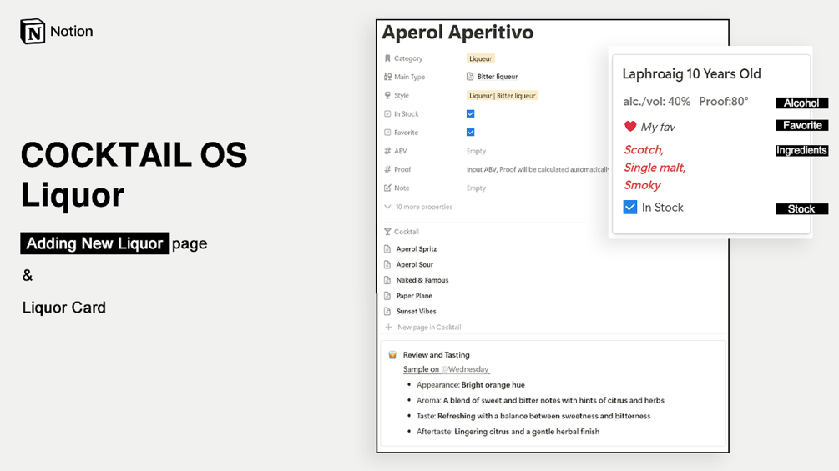The width and height of the screenshot is (839, 471).
Task: Click the Naked & Famous page icon
Action: (387, 280)
